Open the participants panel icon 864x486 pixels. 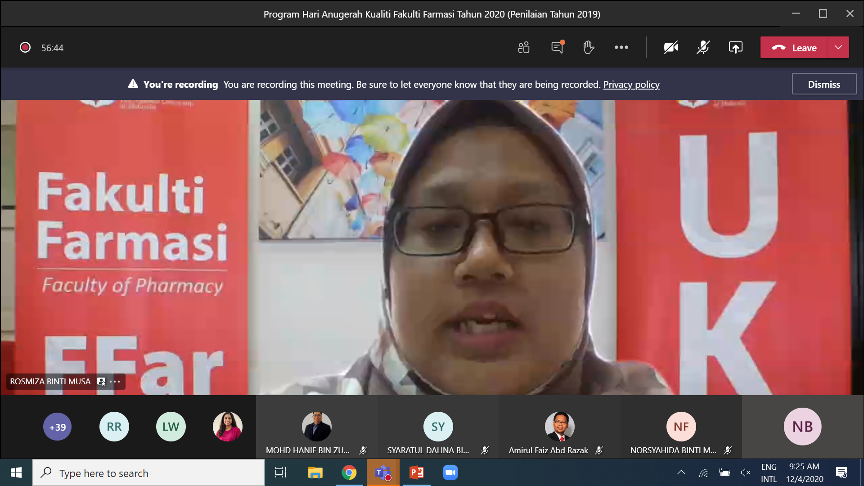tap(523, 48)
